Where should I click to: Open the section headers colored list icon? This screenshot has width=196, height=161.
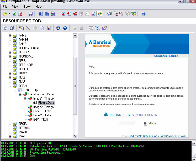coord(53,14)
